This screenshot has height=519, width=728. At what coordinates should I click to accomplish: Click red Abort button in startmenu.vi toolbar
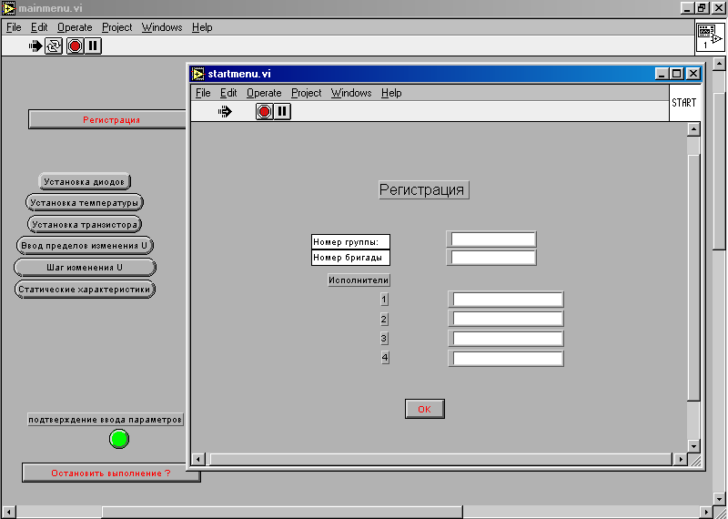point(264,111)
